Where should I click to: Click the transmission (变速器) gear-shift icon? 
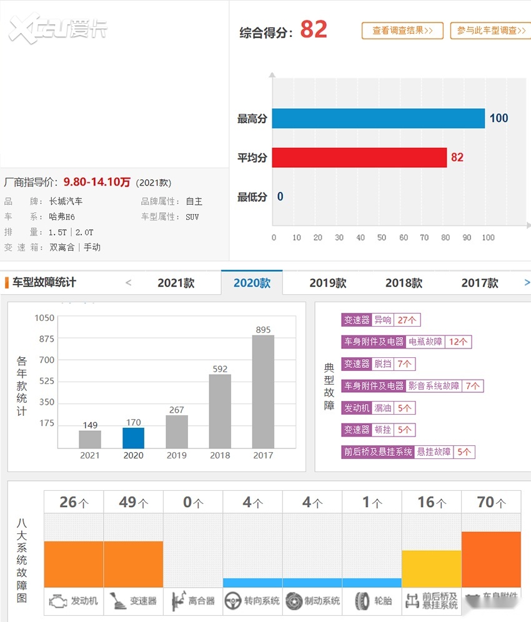117,601
